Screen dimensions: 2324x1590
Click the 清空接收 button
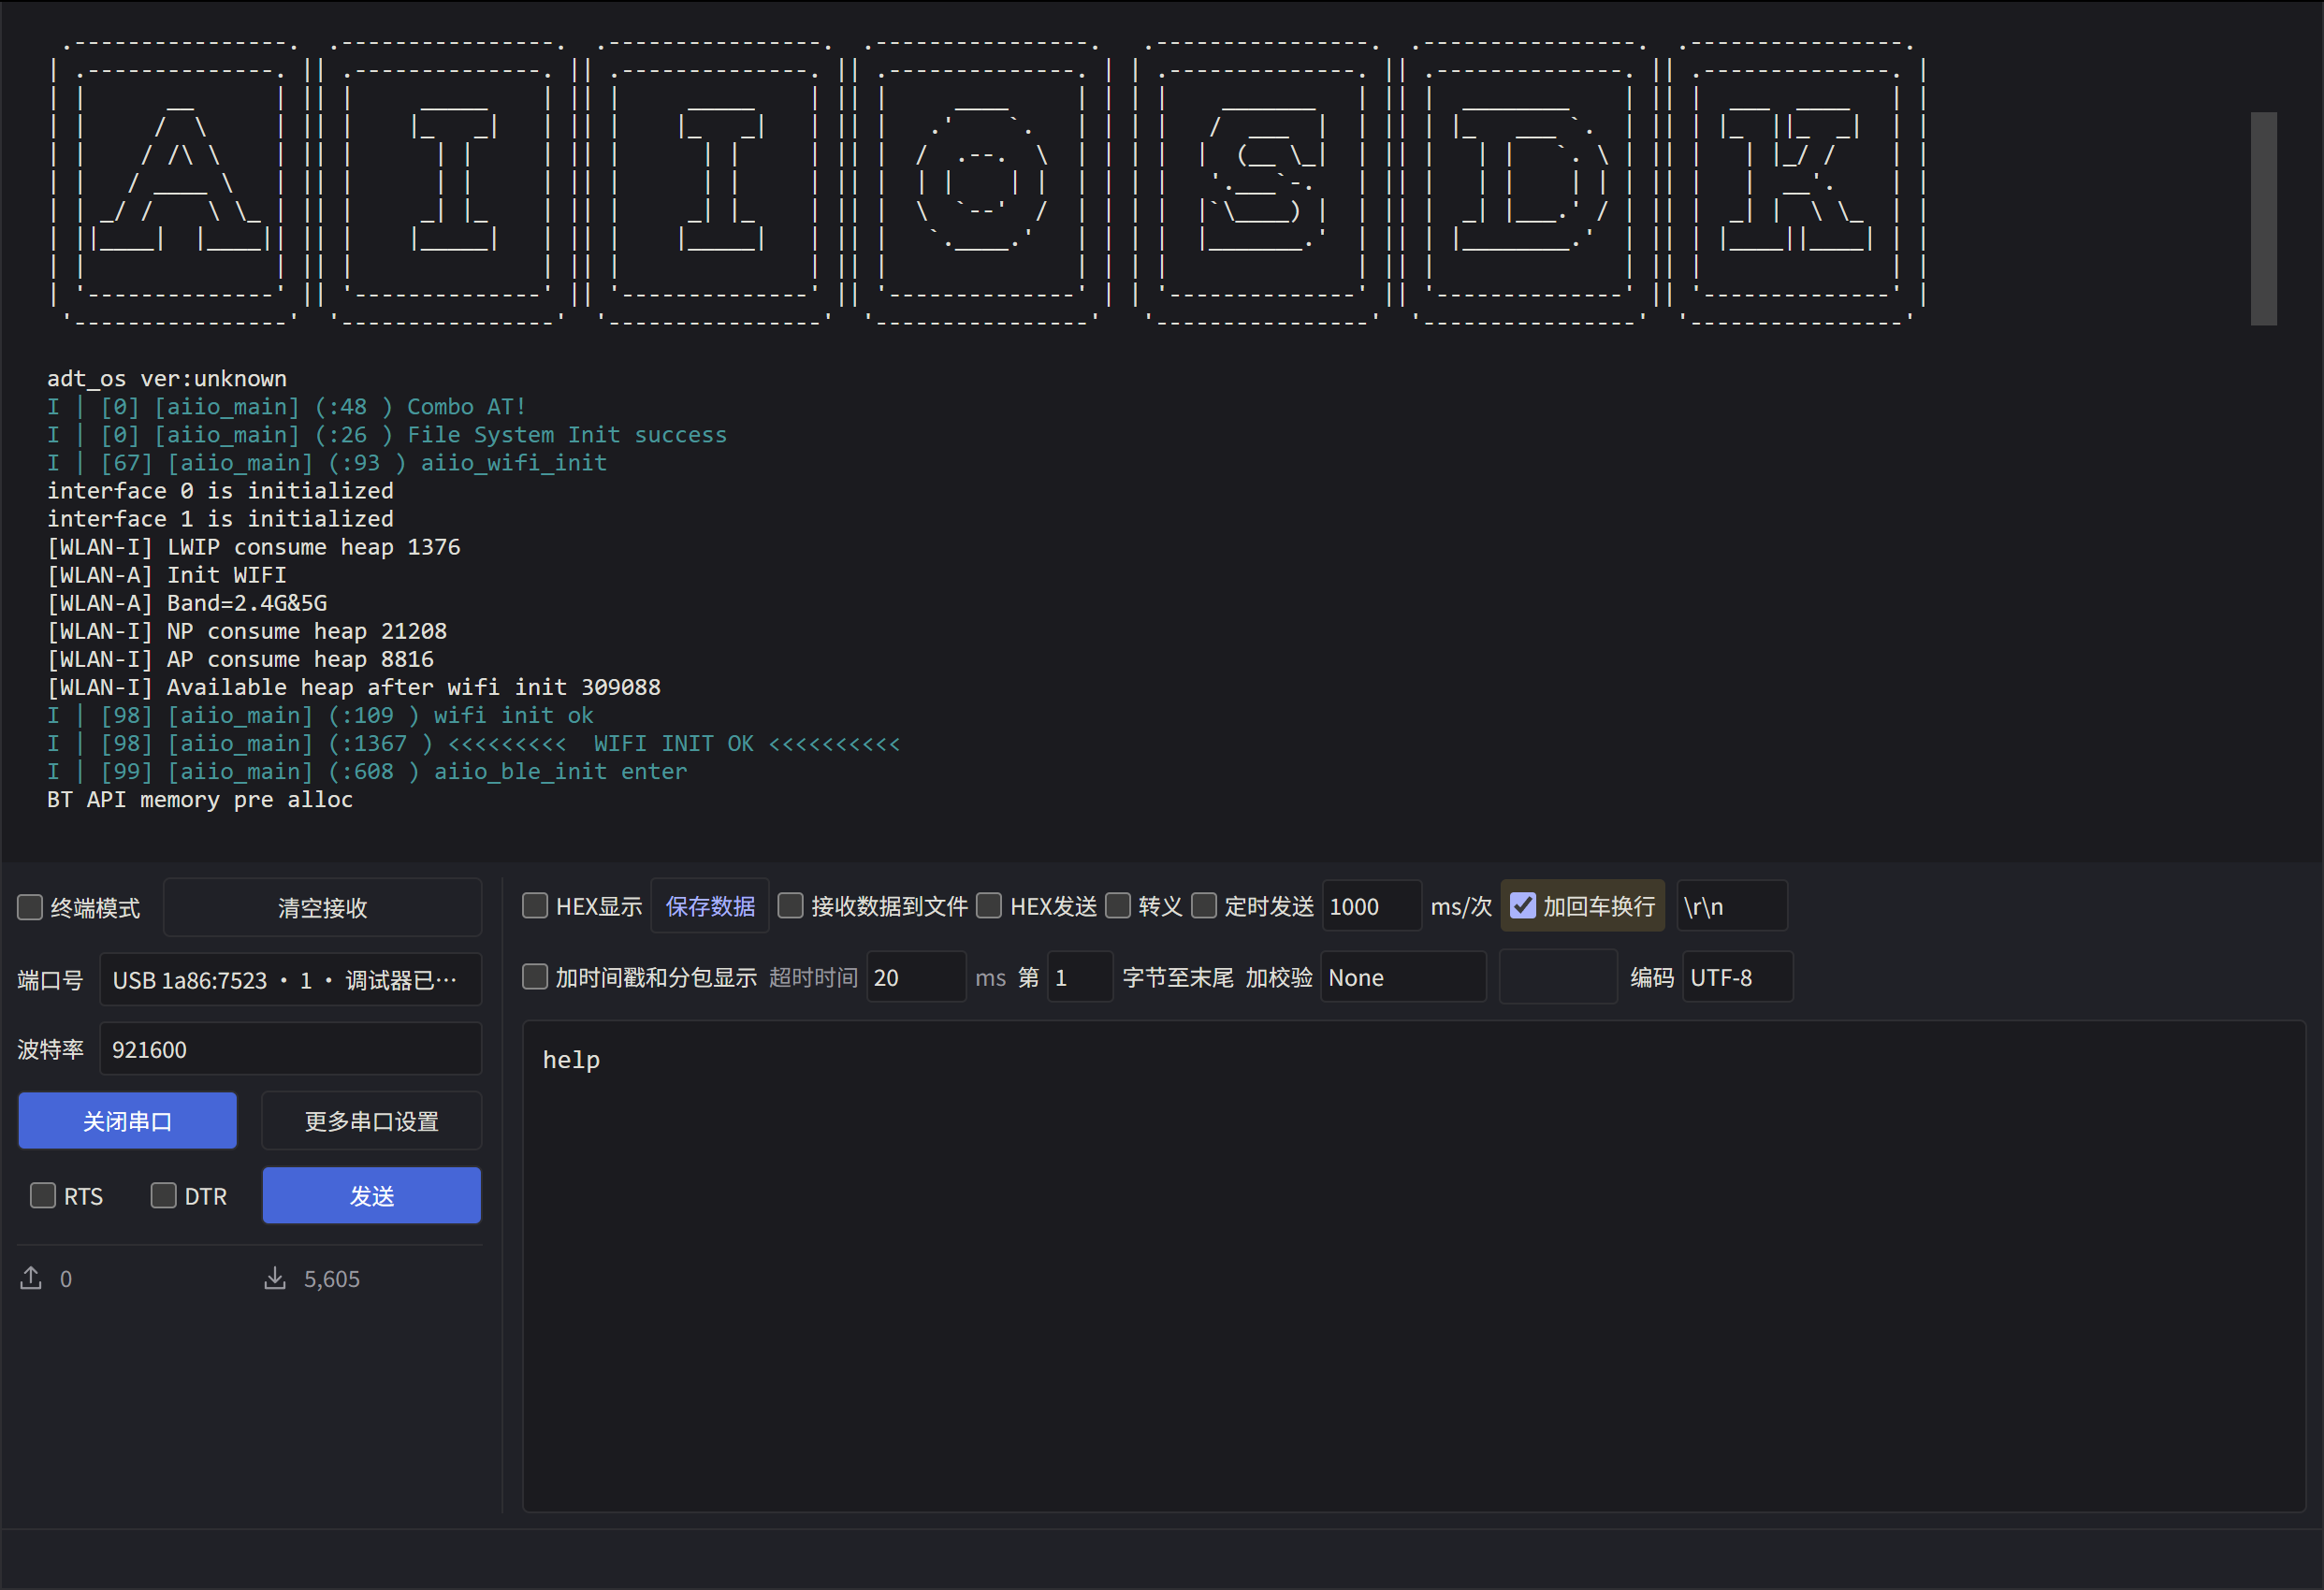point(322,907)
